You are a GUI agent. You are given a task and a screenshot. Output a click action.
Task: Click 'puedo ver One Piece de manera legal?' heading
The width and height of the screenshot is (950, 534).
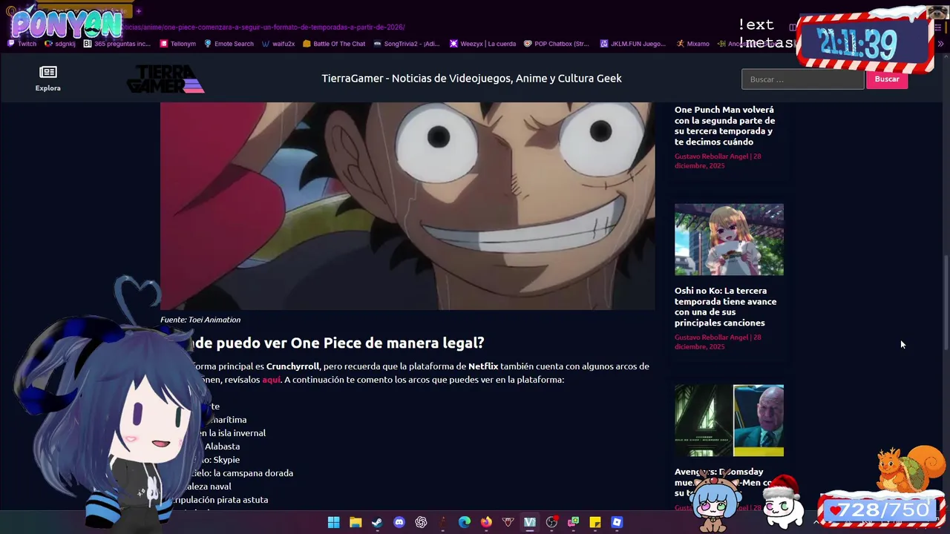(x=350, y=343)
